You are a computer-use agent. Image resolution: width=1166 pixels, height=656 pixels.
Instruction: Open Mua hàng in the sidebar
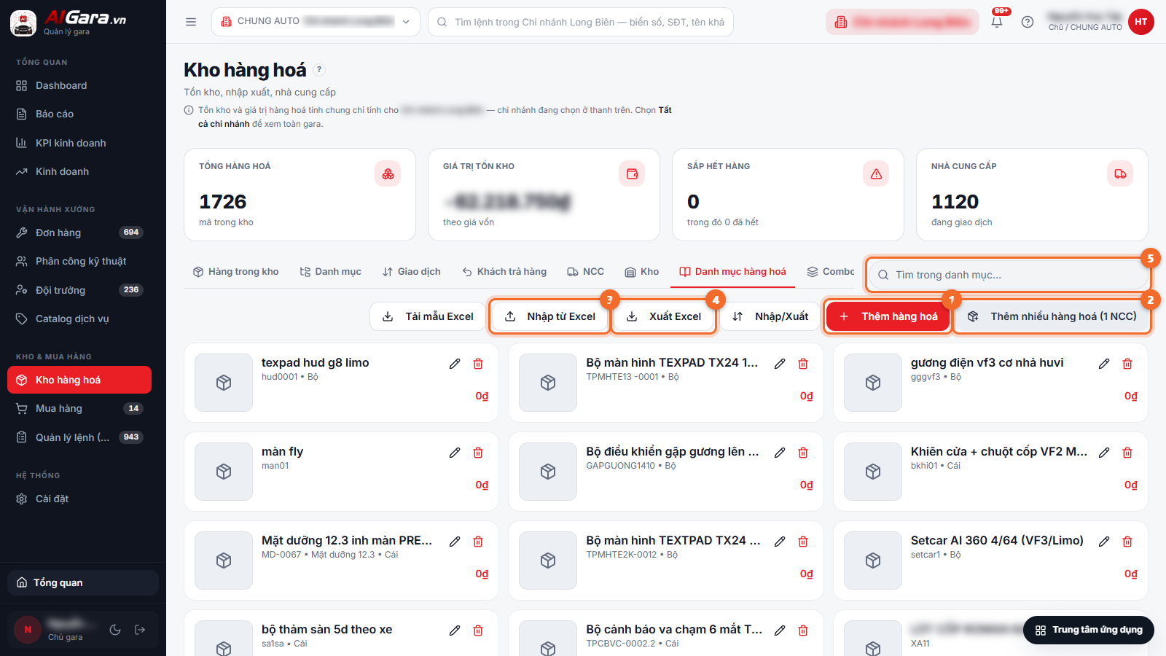pos(79,408)
